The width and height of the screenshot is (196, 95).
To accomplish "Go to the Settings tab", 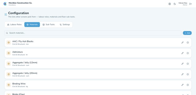I will (65, 25).
